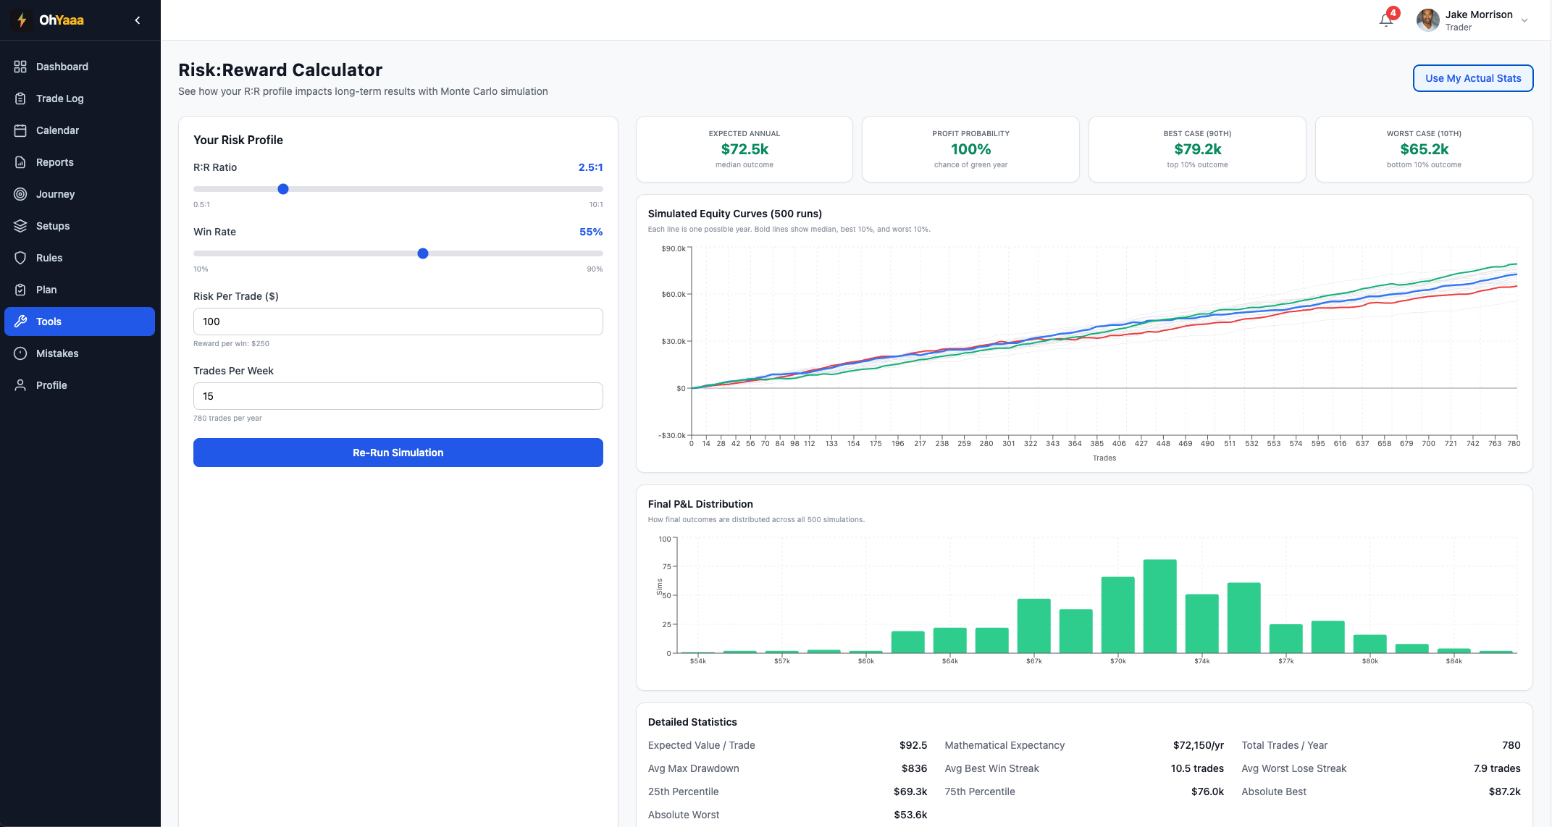This screenshot has width=1552, height=827.
Task: Click the Rules shield icon
Action: tap(20, 258)
